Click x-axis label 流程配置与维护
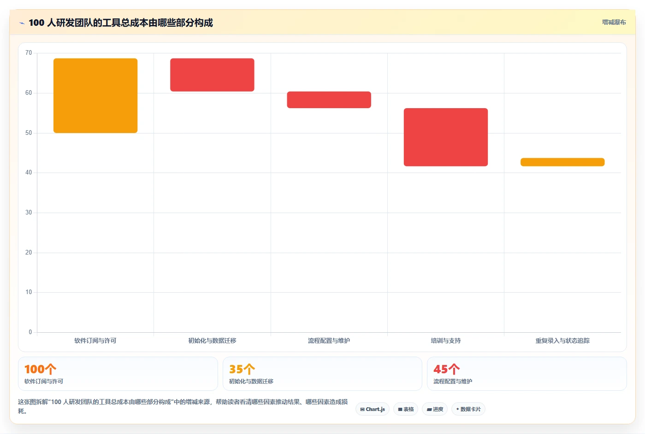The height and width of the screenshot is (434, 645). point(329,341)
